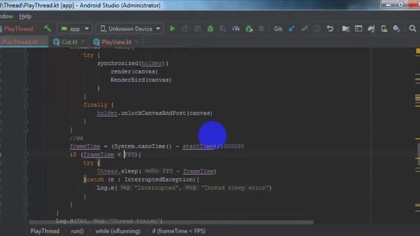The height and width of the screenshot is (236, 420).
Task: Click holder in holder.unlockCanvasAndPost line
Action: (x=107, y=113)
